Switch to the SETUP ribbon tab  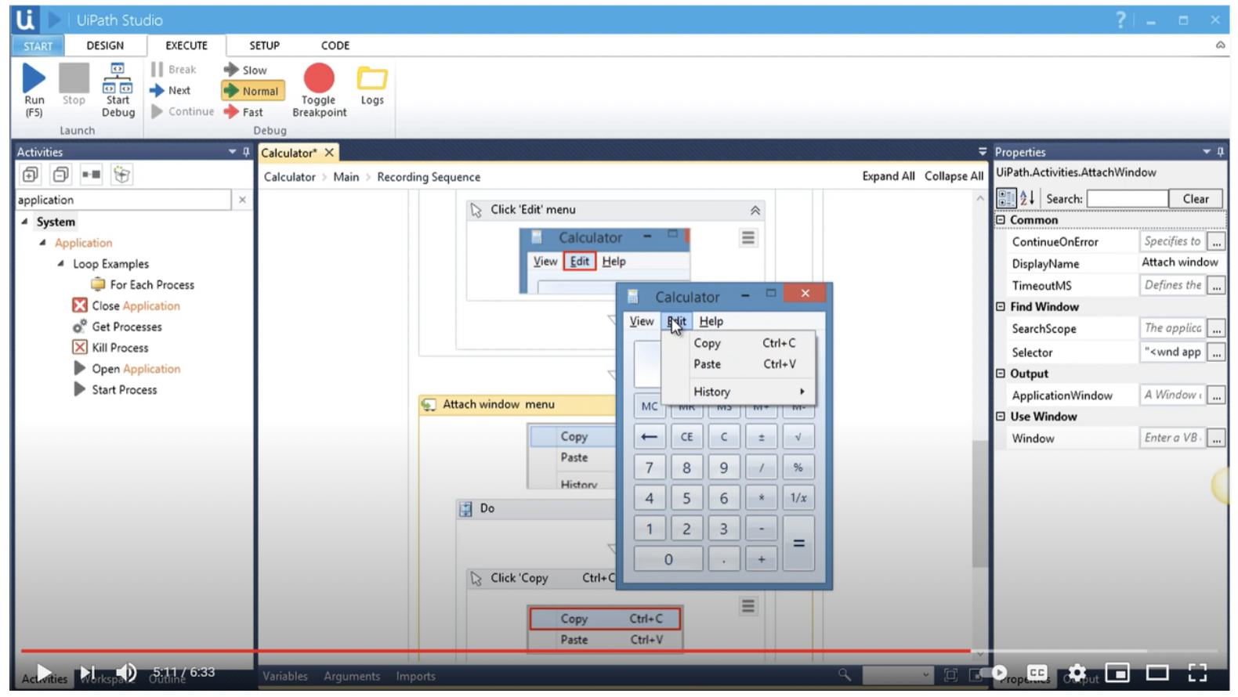click(264, 45)
